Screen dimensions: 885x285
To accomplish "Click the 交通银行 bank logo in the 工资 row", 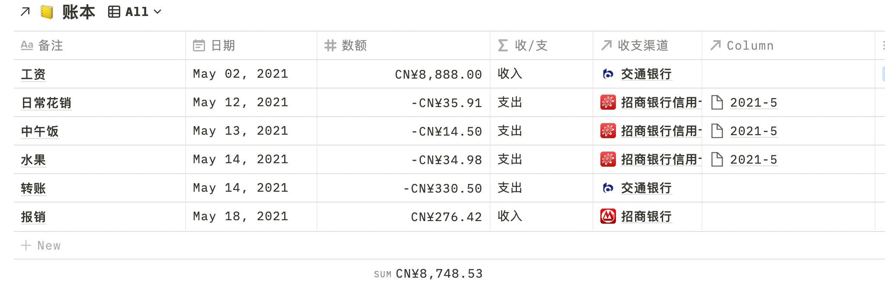I will click(x=607, y=74).
